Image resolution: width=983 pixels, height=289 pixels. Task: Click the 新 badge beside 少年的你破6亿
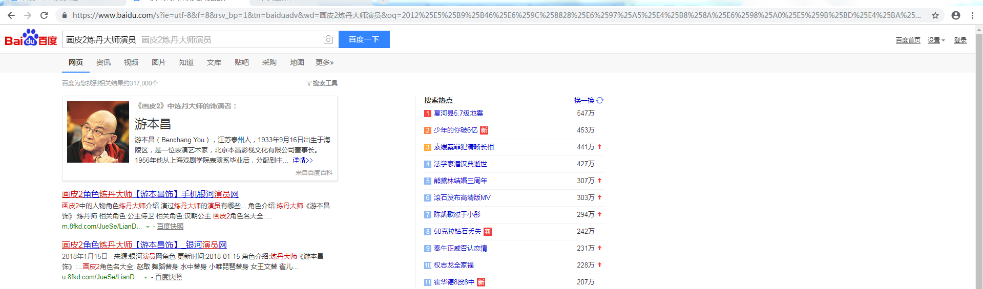[484, 130]
